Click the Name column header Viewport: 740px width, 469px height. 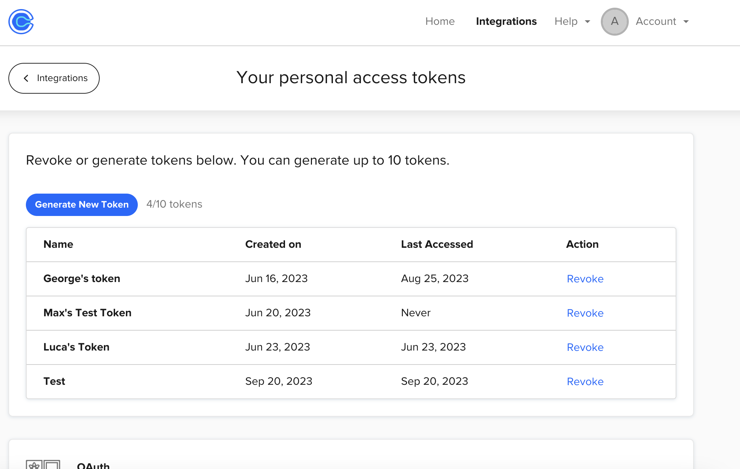[x=58, y=244]
